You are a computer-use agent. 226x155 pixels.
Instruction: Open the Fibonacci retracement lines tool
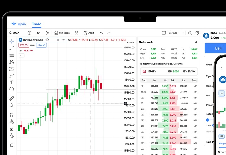(x=12, y=55)
